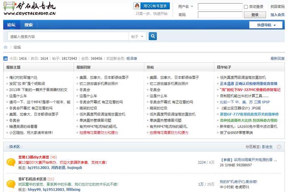
Task: Open 《输出变压器设计》JPG版 post
Action: click(240, 108)
